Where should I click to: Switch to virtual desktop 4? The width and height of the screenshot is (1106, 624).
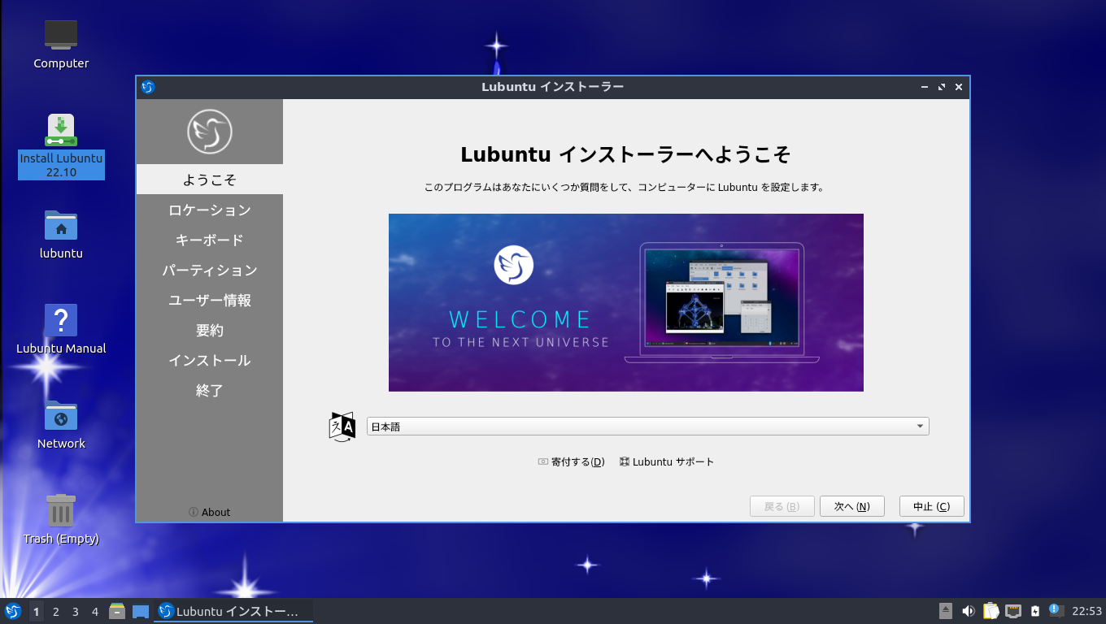(94, 612)
